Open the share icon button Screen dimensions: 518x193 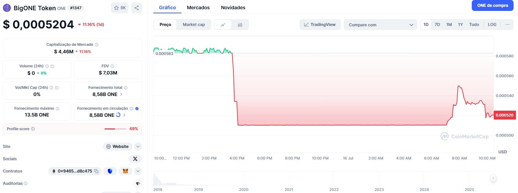[x=137, y=8]
